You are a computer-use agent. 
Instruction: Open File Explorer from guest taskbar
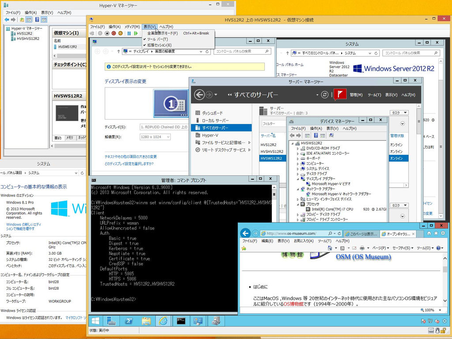(146, 320)
